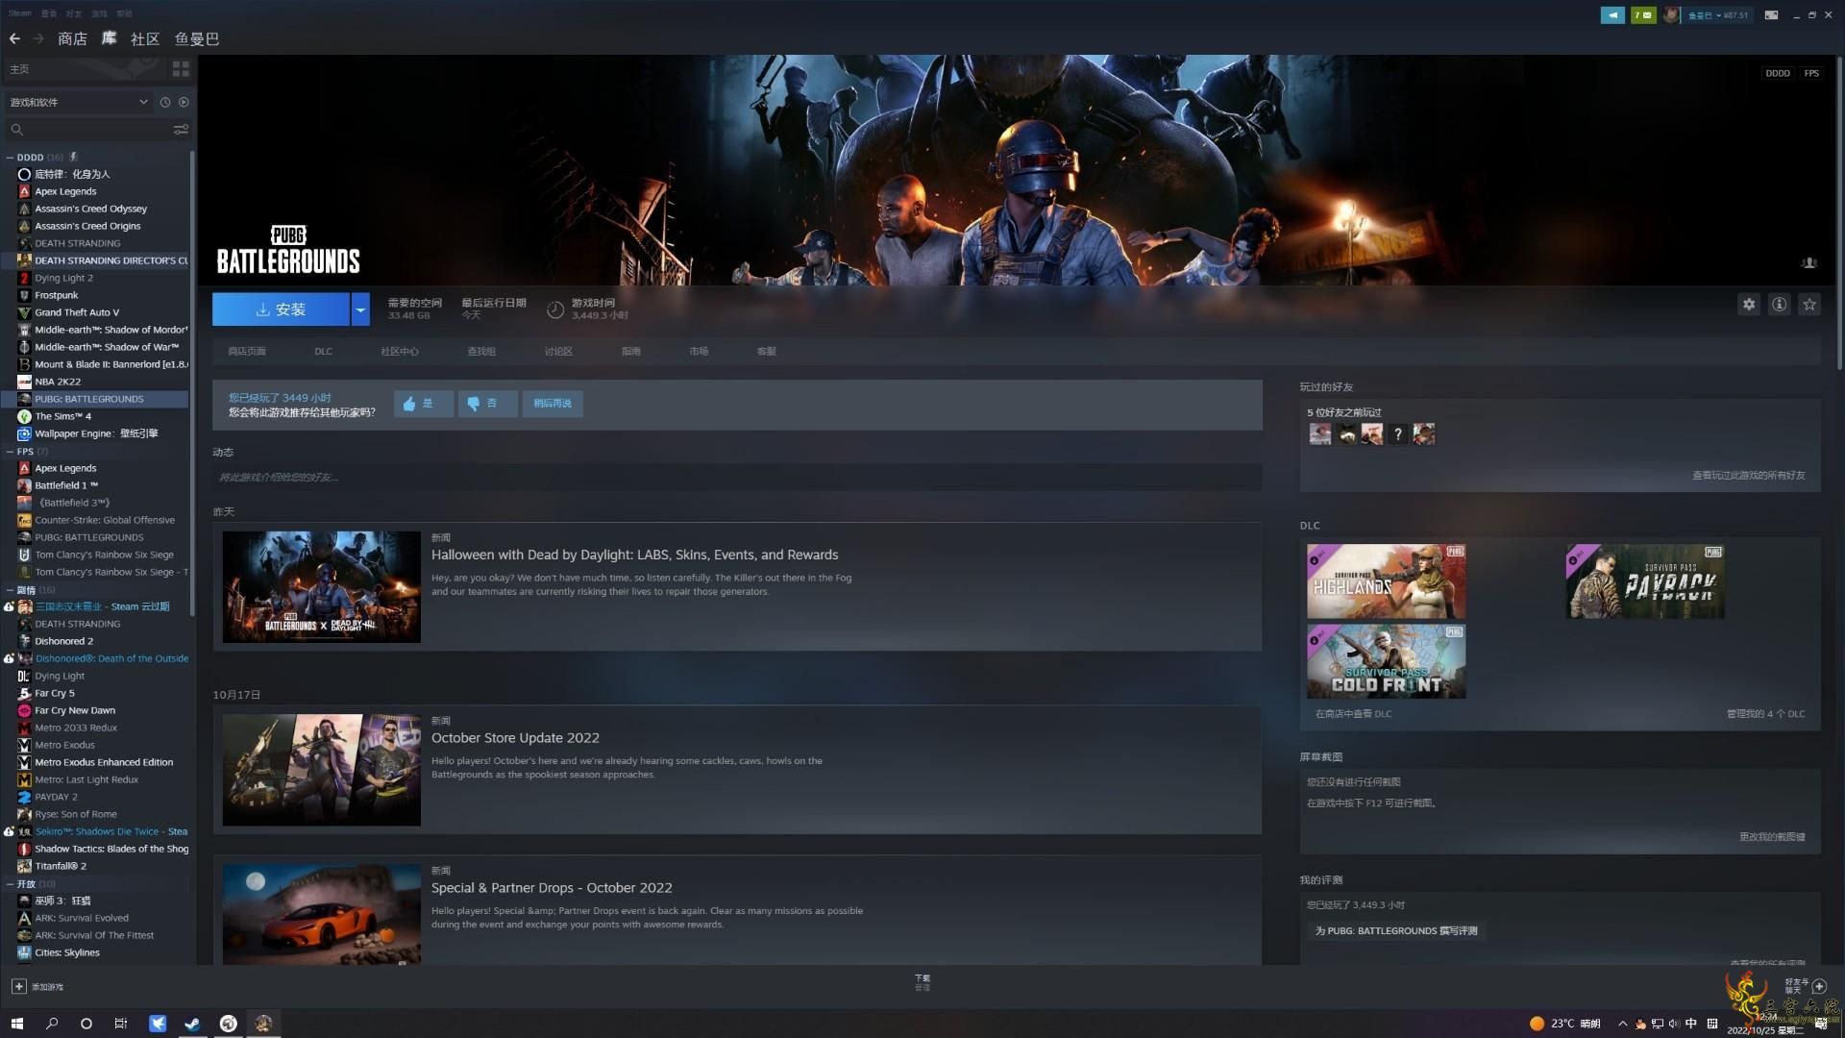Go back with the left arrow
This screenshot has width=1845, height=1038.
click(14, 38)
